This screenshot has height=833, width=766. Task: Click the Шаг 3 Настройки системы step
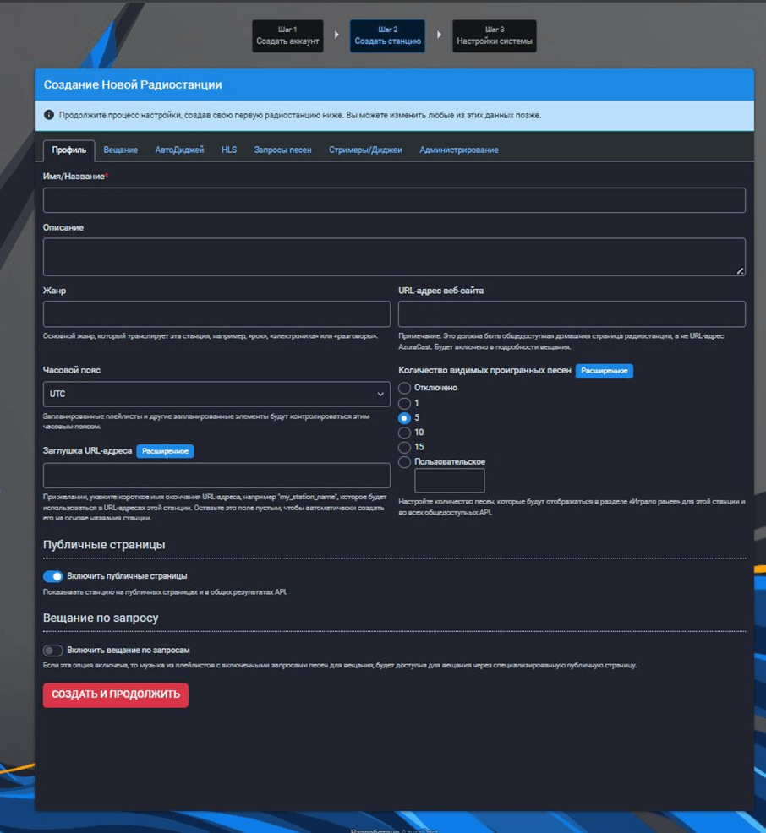click(x=495, y=36)
